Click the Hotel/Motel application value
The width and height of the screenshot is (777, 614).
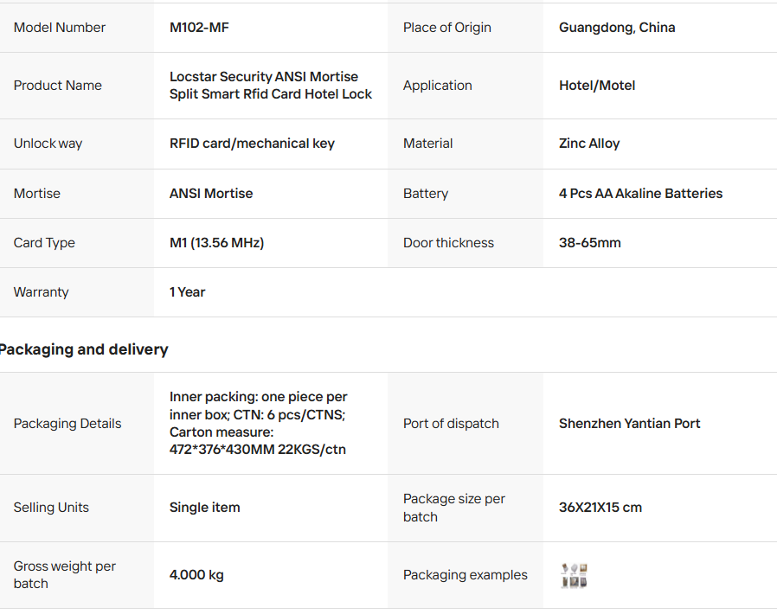click(597, 86)
